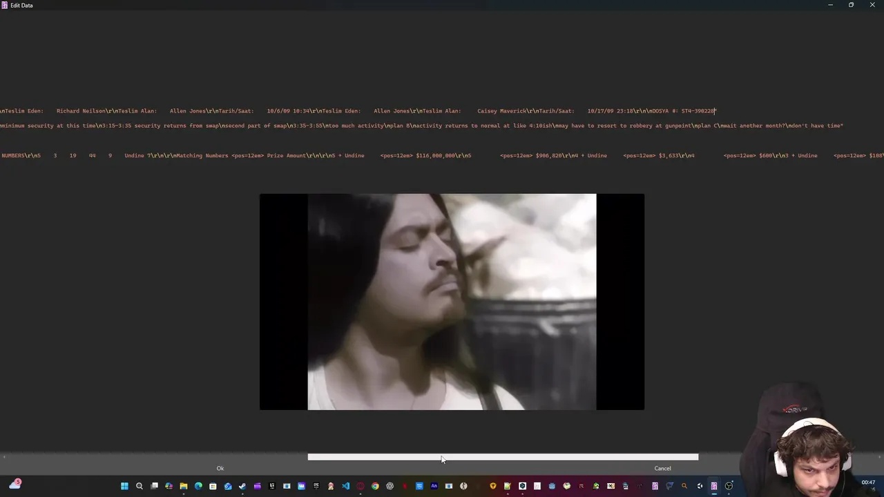Click the 'Matching Numbers' prize amount text line
This screenshot has height=497, width=884.
442,155
